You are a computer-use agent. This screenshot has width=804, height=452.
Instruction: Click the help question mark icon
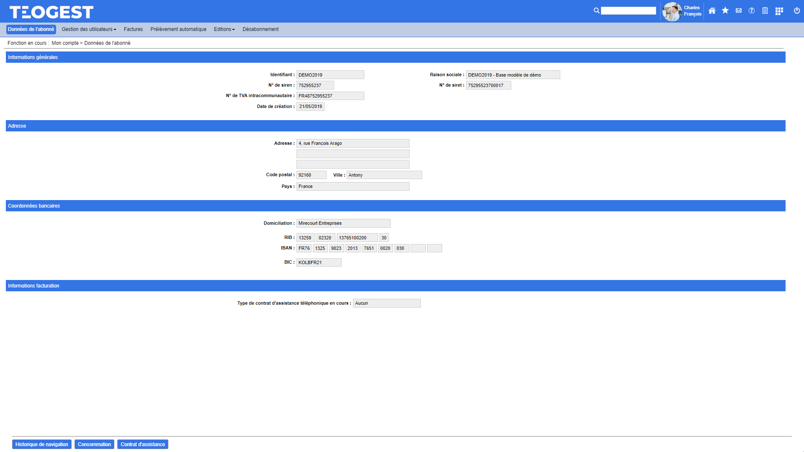click(752, 11)
